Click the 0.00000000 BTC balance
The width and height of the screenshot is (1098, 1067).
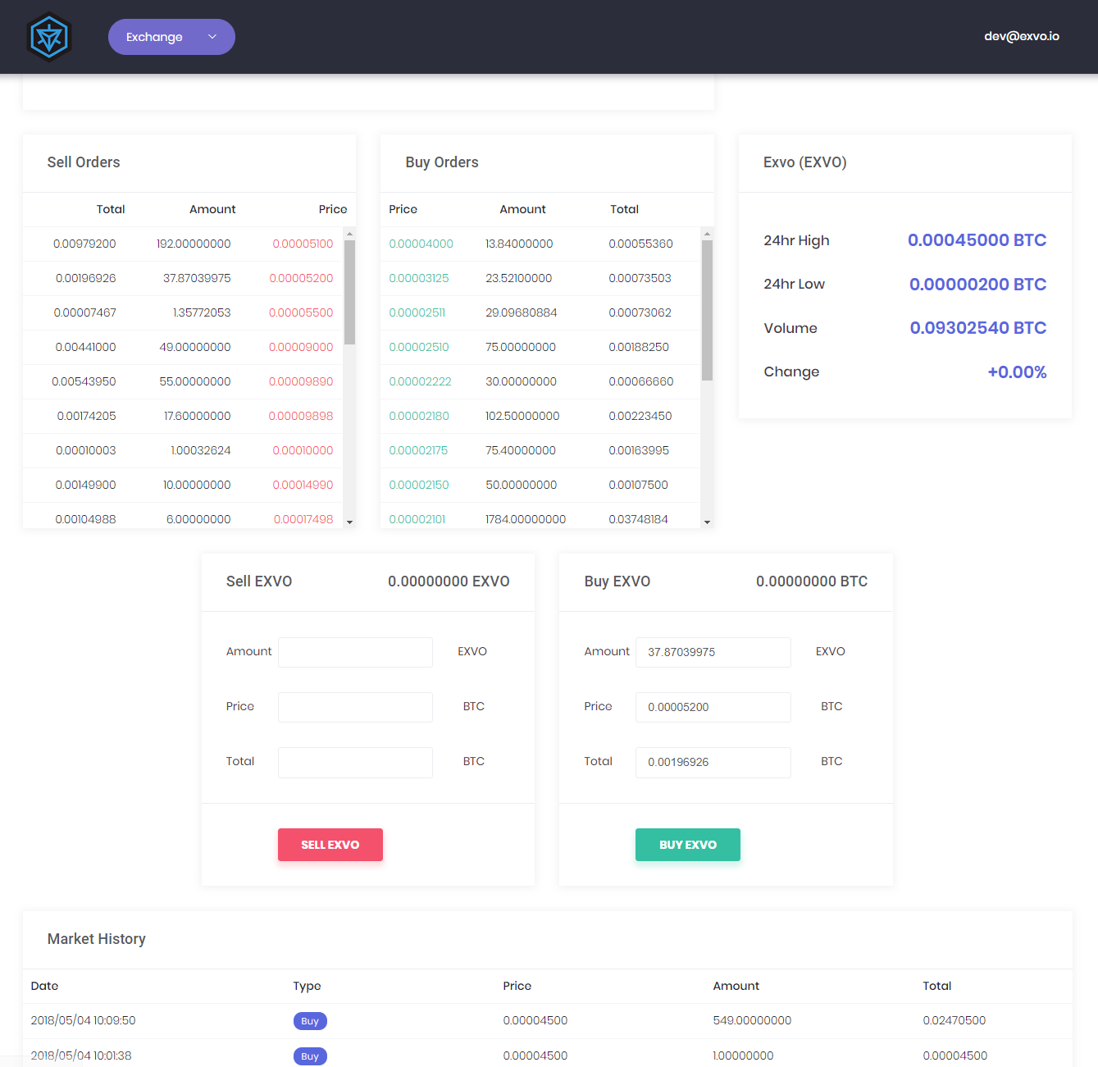812,581
